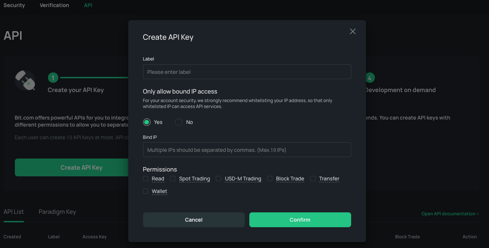Cancel the API key creation

pyautogui.click(x=194, y=220)
